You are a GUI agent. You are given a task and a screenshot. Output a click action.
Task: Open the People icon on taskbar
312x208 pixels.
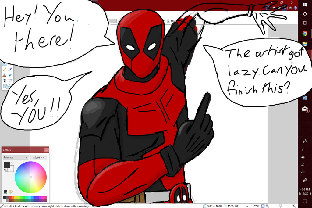[305, 141]
